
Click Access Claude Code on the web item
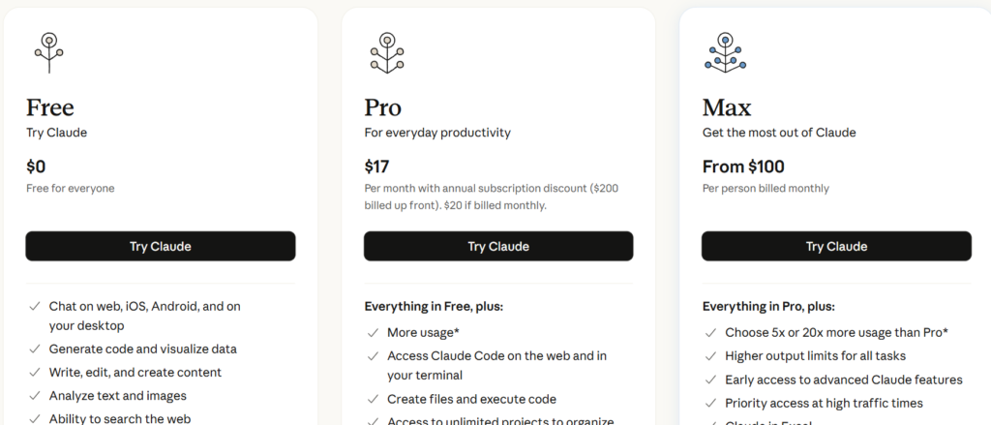[x=496, y=356]
